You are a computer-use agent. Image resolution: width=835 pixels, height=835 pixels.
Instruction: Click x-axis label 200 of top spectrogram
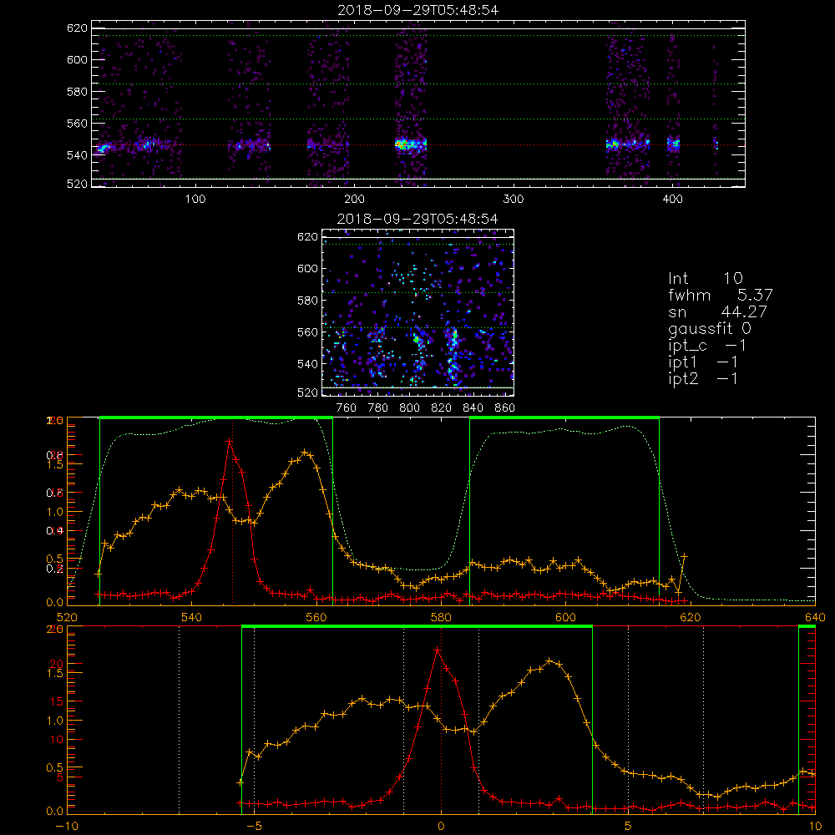tap(354, 200)
